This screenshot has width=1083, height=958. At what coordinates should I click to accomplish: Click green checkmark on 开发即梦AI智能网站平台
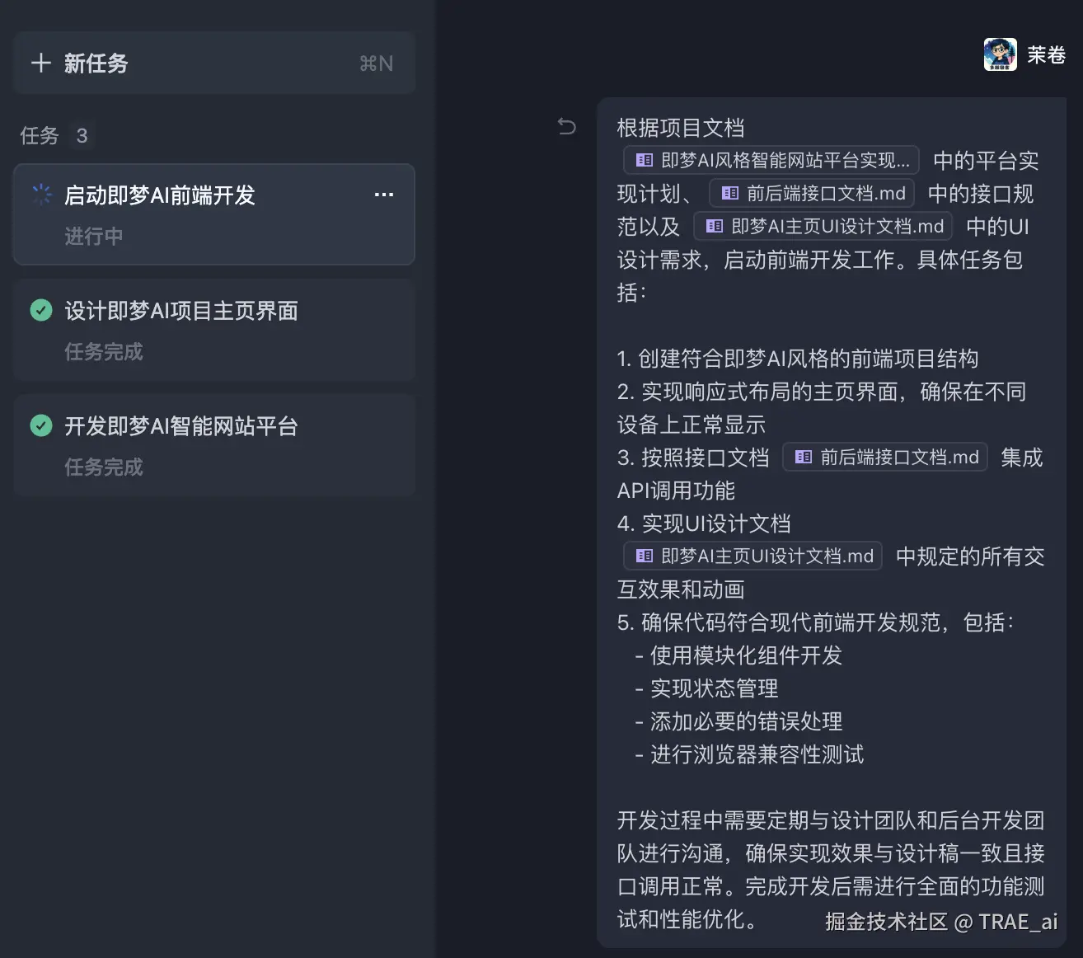(41, 426)
